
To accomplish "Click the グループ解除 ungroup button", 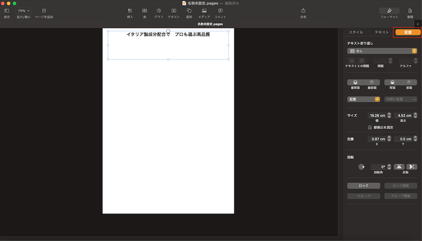I will point(401,196).
